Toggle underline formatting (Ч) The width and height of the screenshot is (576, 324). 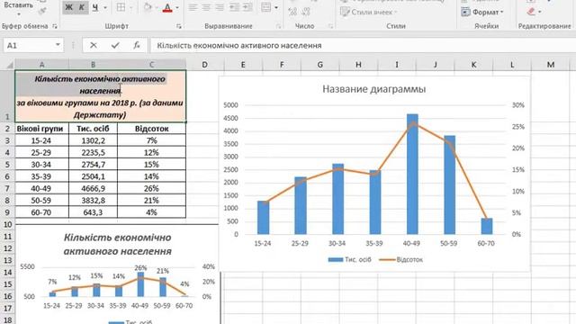95,7
